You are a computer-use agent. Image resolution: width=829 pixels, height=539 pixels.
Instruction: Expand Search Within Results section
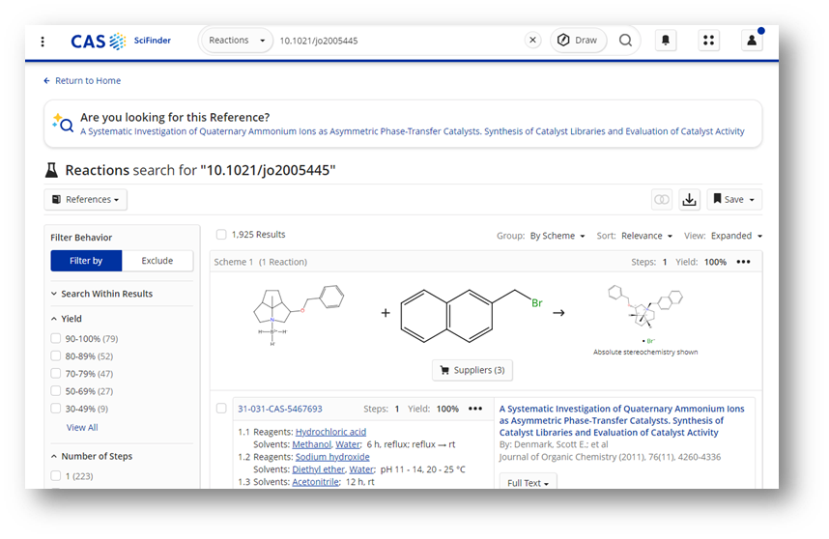[101, 294]
